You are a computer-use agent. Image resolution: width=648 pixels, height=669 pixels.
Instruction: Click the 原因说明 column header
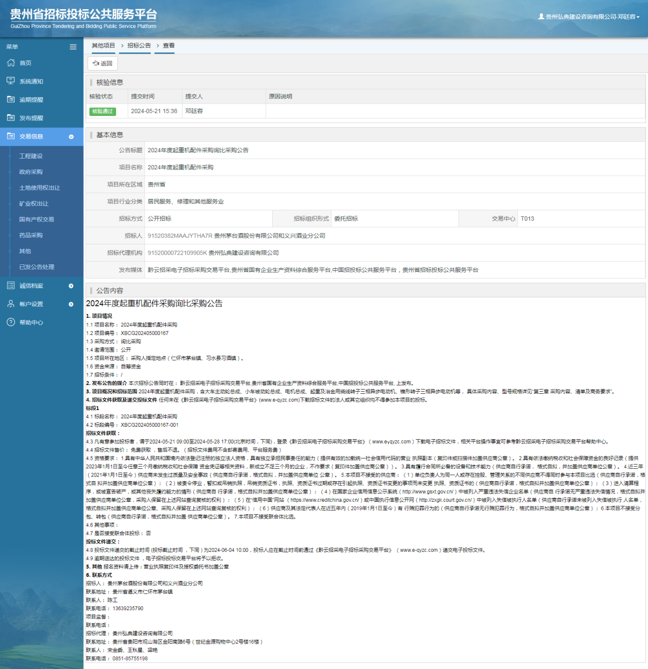coord(280,97)
